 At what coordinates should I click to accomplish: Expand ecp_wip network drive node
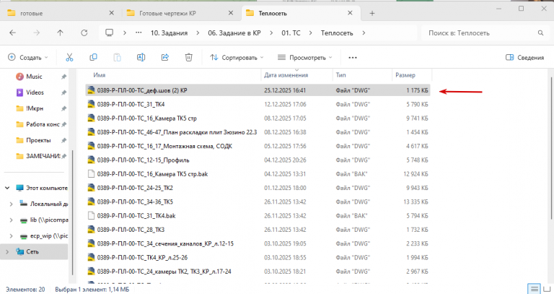pos(11,236)
